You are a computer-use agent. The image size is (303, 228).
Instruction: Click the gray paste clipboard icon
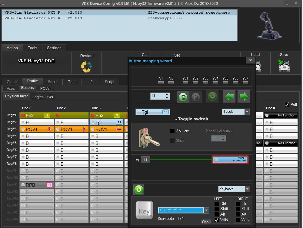195,96
